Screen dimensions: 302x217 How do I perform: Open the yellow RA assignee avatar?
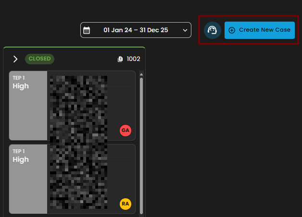click(x=126, y=204)
